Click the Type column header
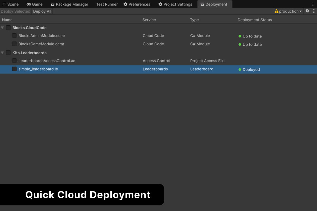The width and height of the screenshot is (317, 211). click(x=194, y=20)
